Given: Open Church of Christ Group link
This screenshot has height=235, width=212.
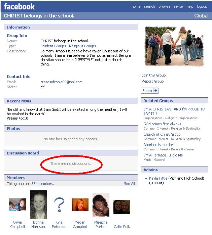Looking at the screenshot, I should (x=162, y=134).
